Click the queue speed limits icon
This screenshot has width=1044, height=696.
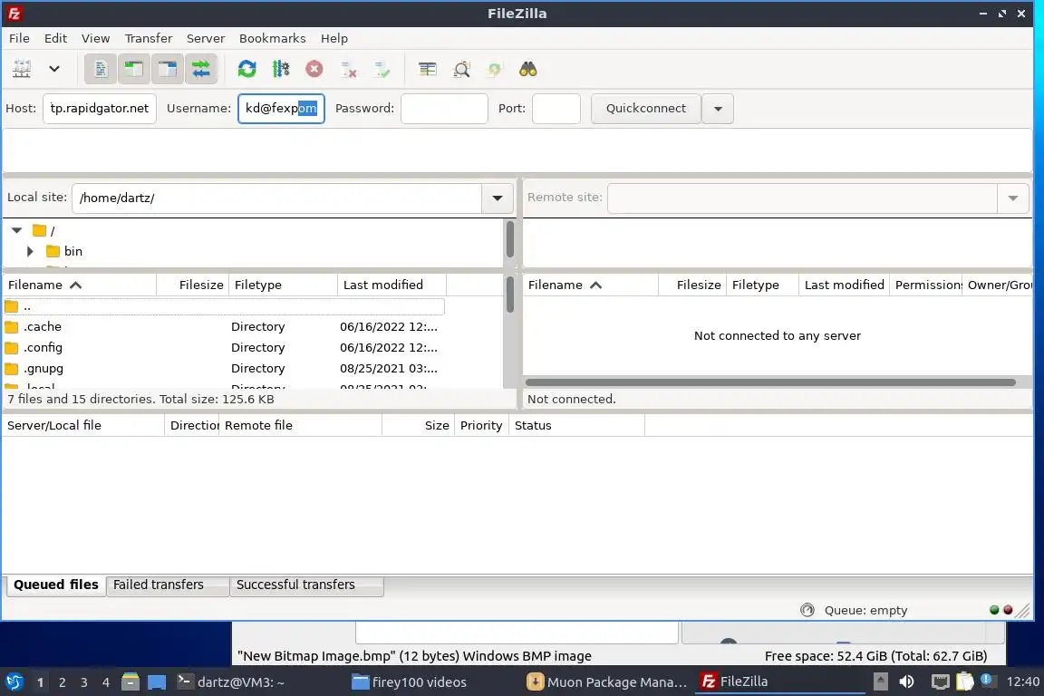(807, 610)
